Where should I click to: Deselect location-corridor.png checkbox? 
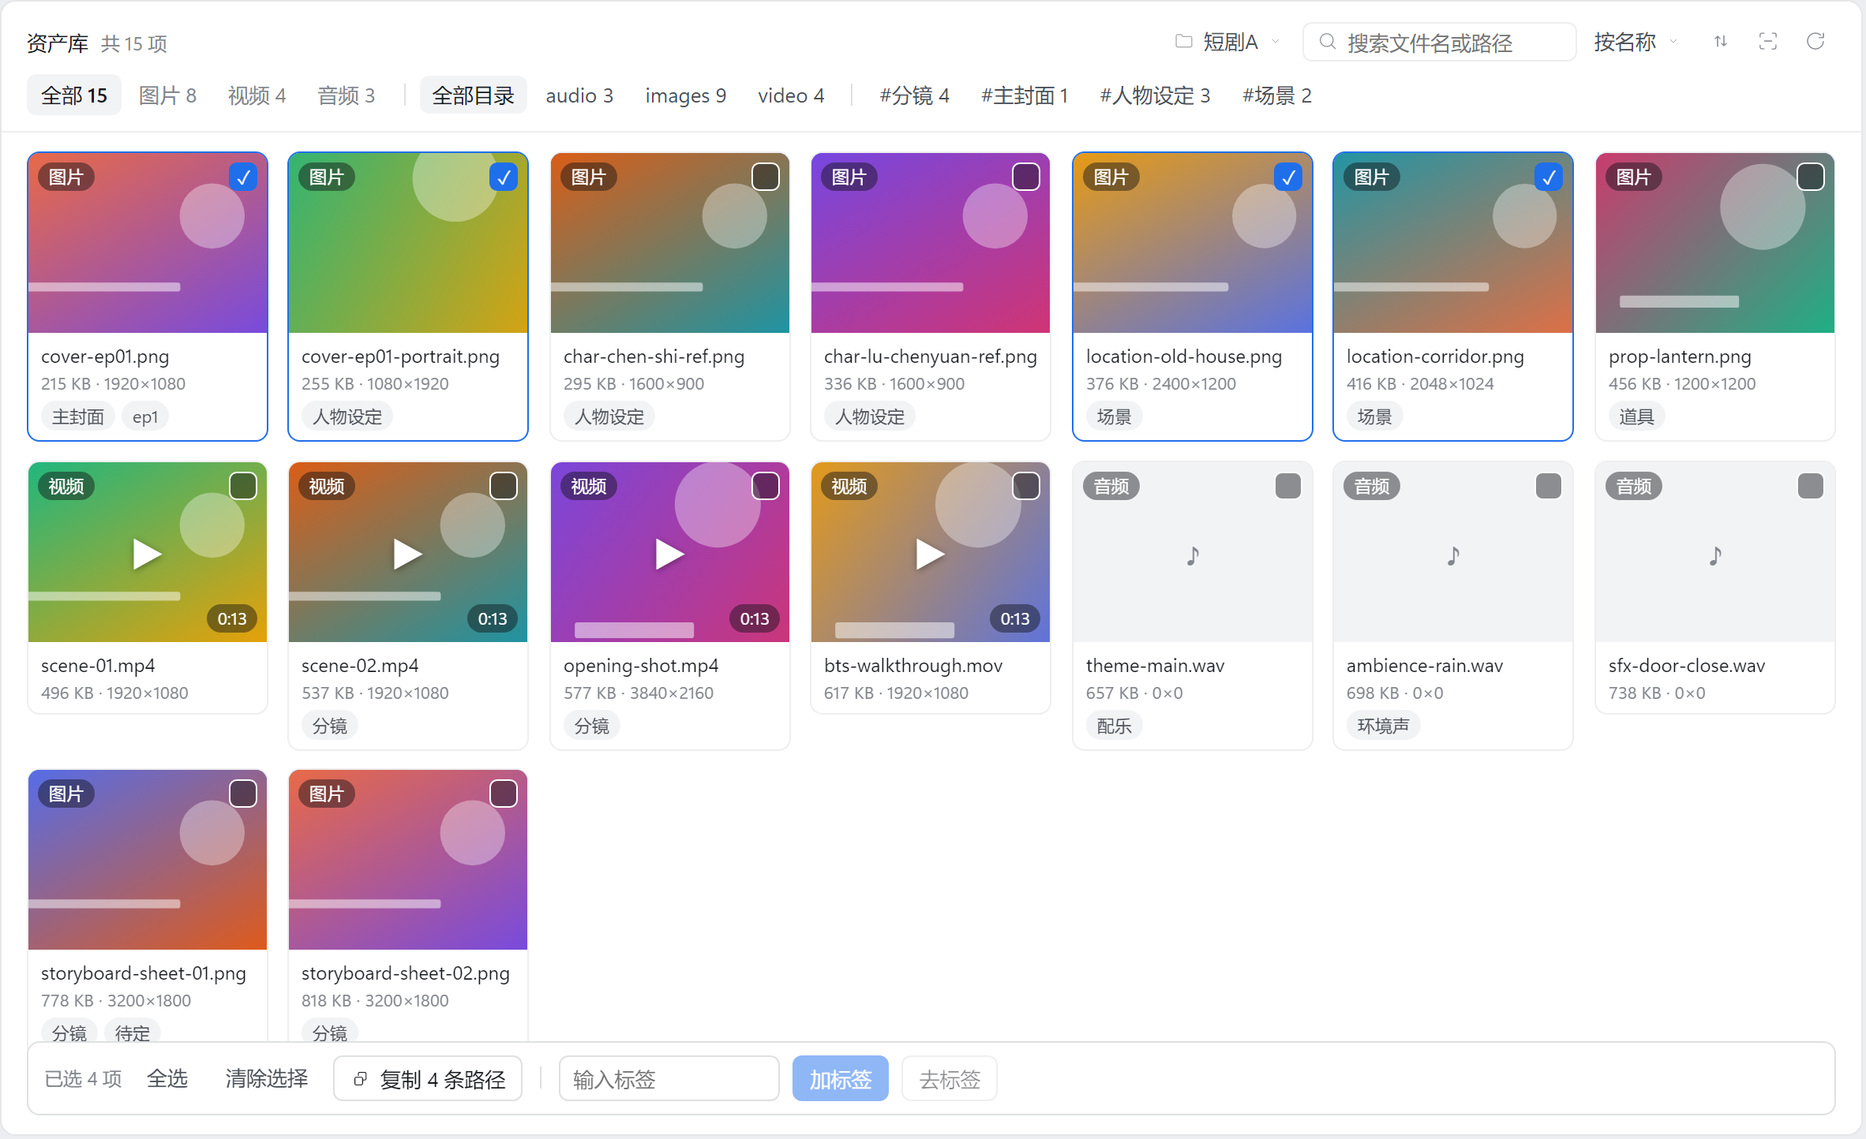(1549, 177)
